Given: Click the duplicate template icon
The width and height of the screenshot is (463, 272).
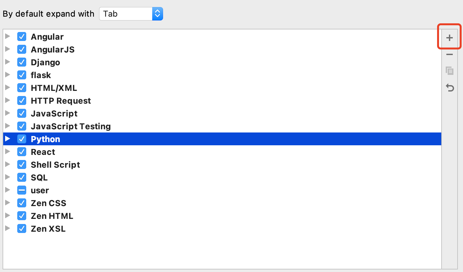Looking at the screenshot, I should [450, 70].
